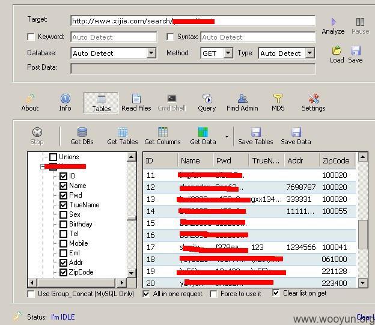Open the Method GET dropdown
The image size is (375, 325).
coord(228,53)
